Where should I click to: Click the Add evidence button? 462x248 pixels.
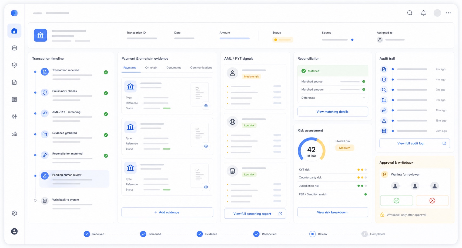pos(167,212)
